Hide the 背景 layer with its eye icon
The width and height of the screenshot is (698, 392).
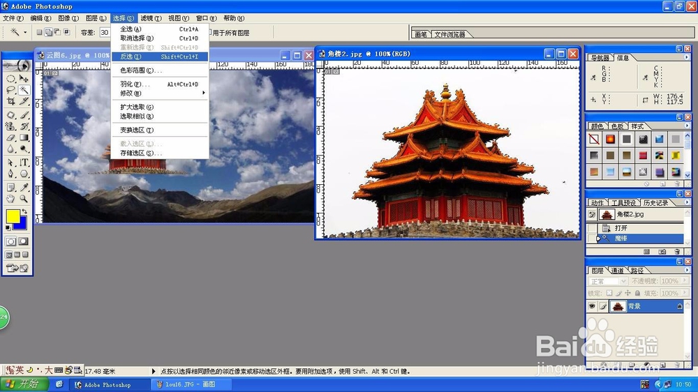(592, 306)
